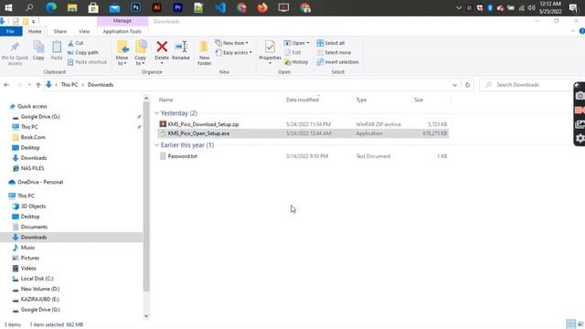585x329 pixels.
Task: Click Select none
Action: tap(334, 53)
